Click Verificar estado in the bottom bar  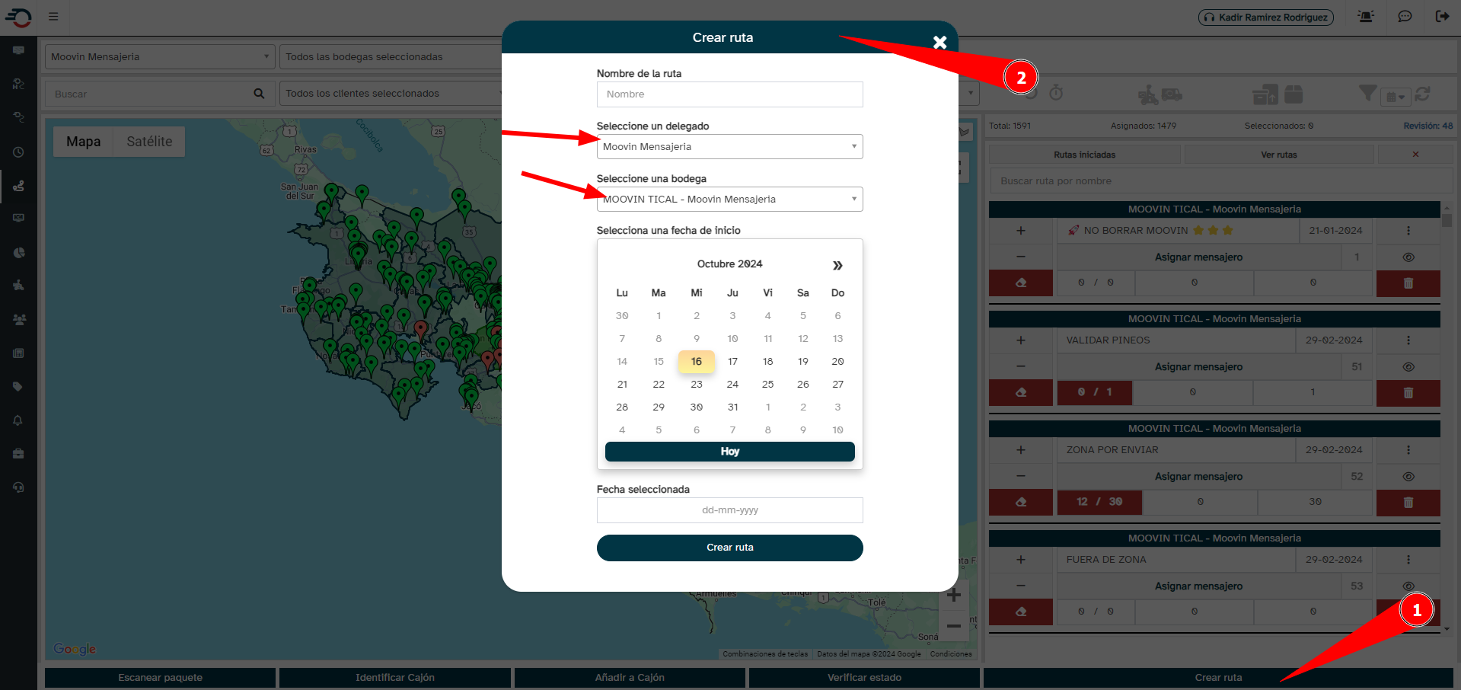pyautogui.click(x=864, y=678)
